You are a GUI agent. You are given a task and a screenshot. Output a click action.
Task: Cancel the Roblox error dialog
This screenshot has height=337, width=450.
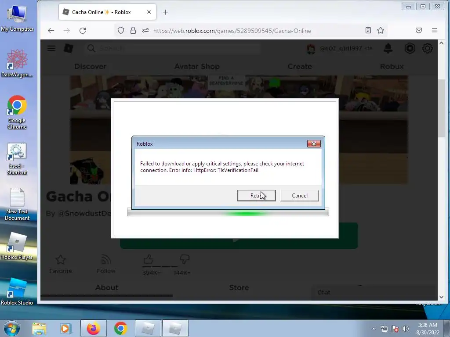point(299,196)
